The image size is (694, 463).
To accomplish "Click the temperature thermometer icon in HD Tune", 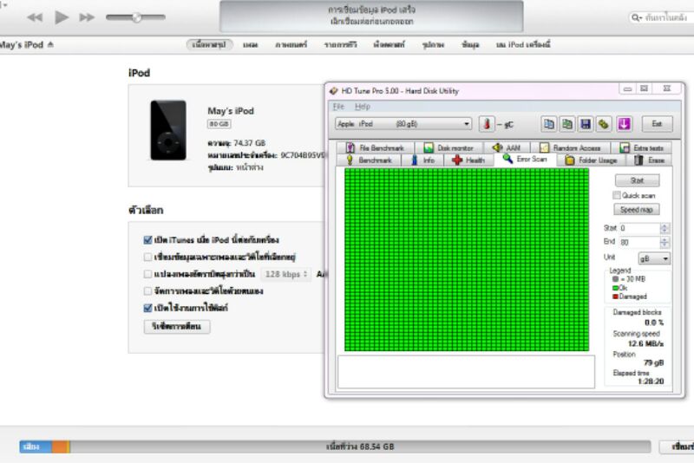I will pyautogui.click(x=486, y=124).
